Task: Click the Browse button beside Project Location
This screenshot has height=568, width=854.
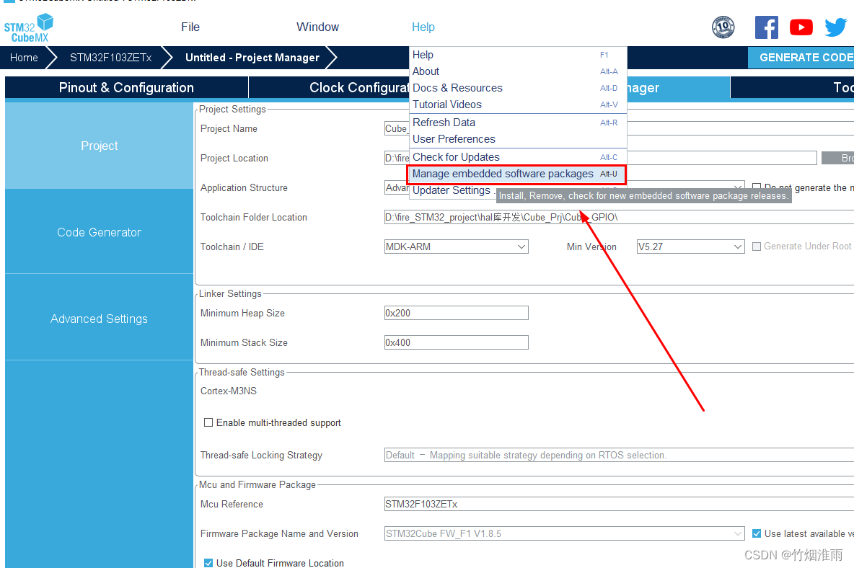Action: tap(838, 158)
